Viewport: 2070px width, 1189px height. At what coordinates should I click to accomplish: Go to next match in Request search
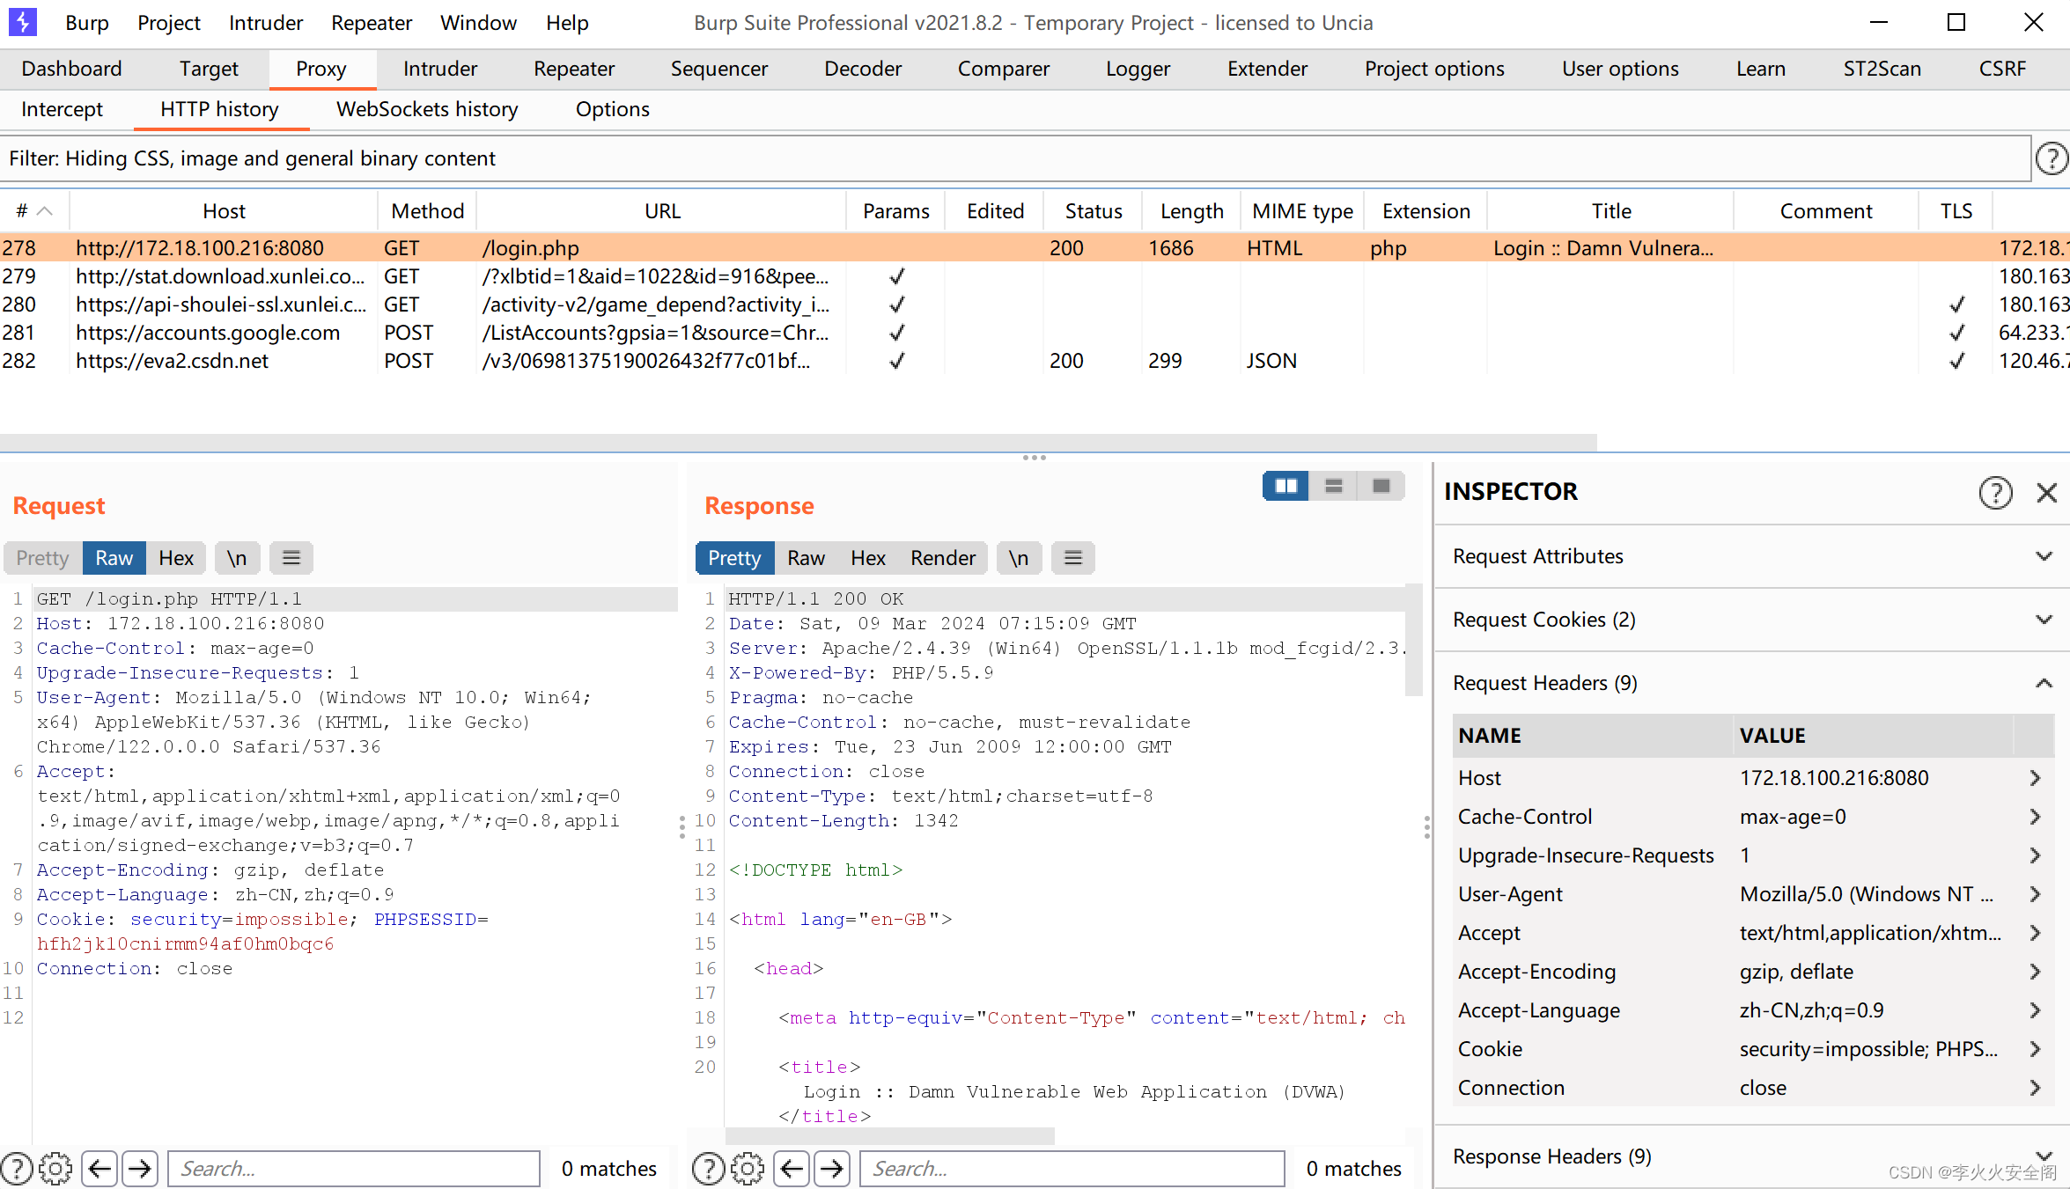[x=140, y=1169]
